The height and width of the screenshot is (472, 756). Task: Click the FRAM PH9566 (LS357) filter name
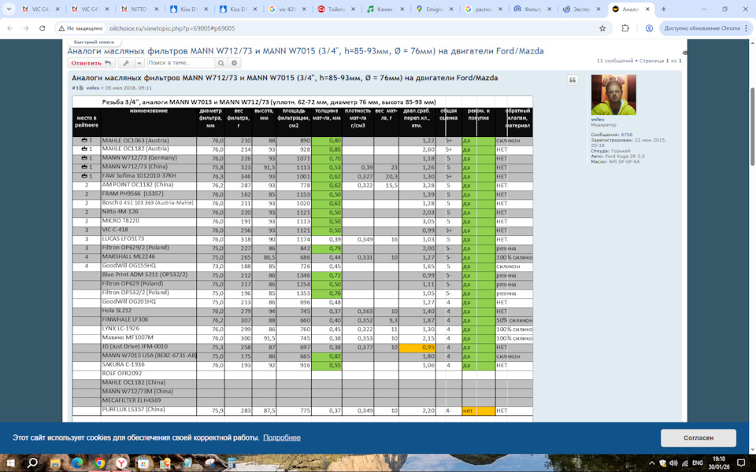pyautogui.click(x=132, y=194)
